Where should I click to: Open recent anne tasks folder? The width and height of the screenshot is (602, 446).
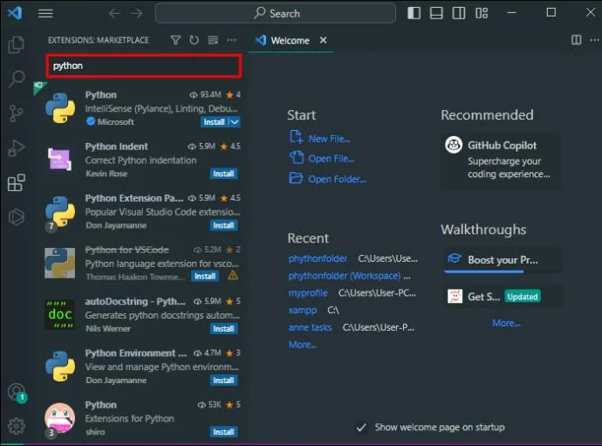point(310,327)
